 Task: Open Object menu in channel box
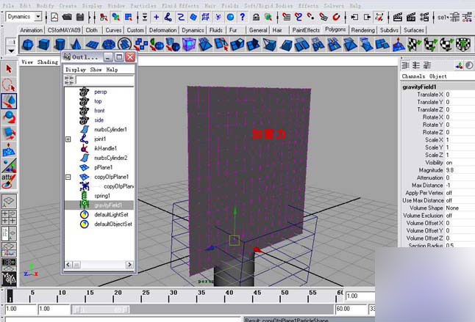[438, 76]
